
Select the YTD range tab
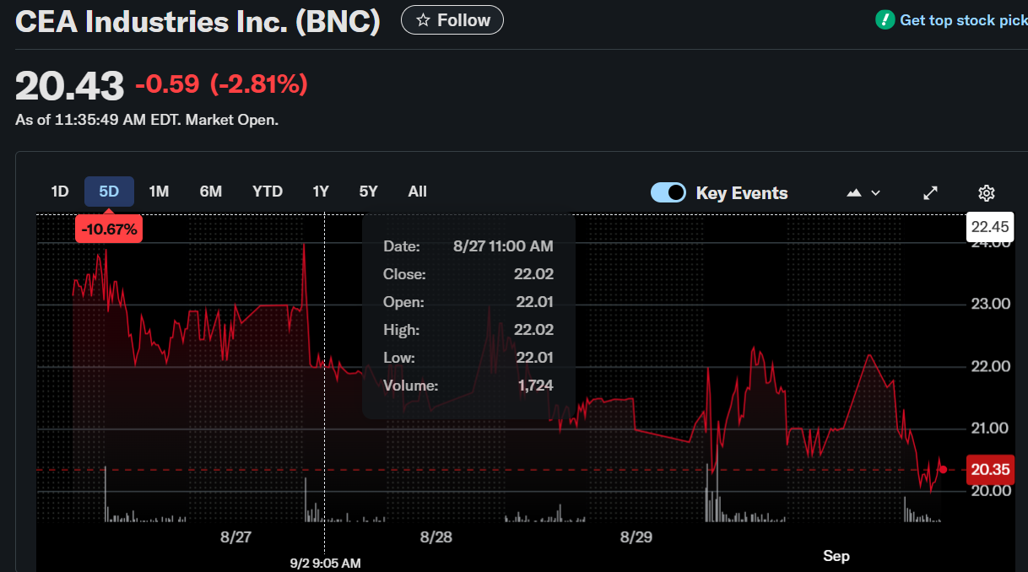(x=268, y=192)
